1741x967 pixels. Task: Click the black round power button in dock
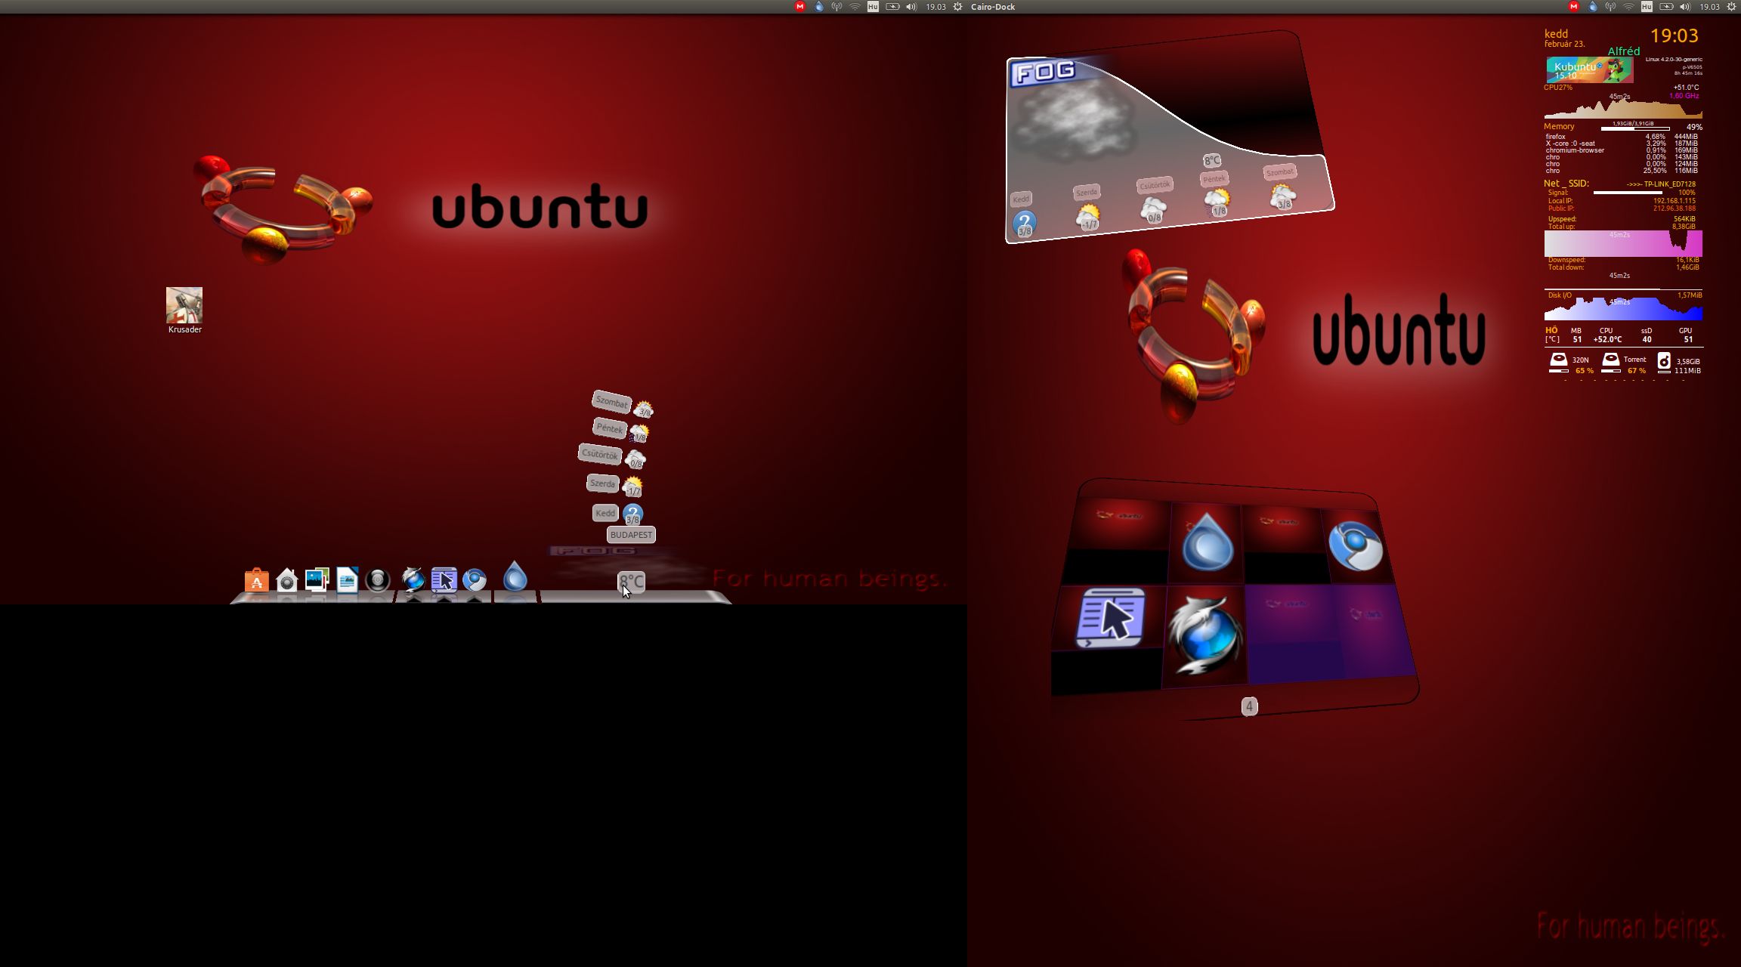(378, 580)
